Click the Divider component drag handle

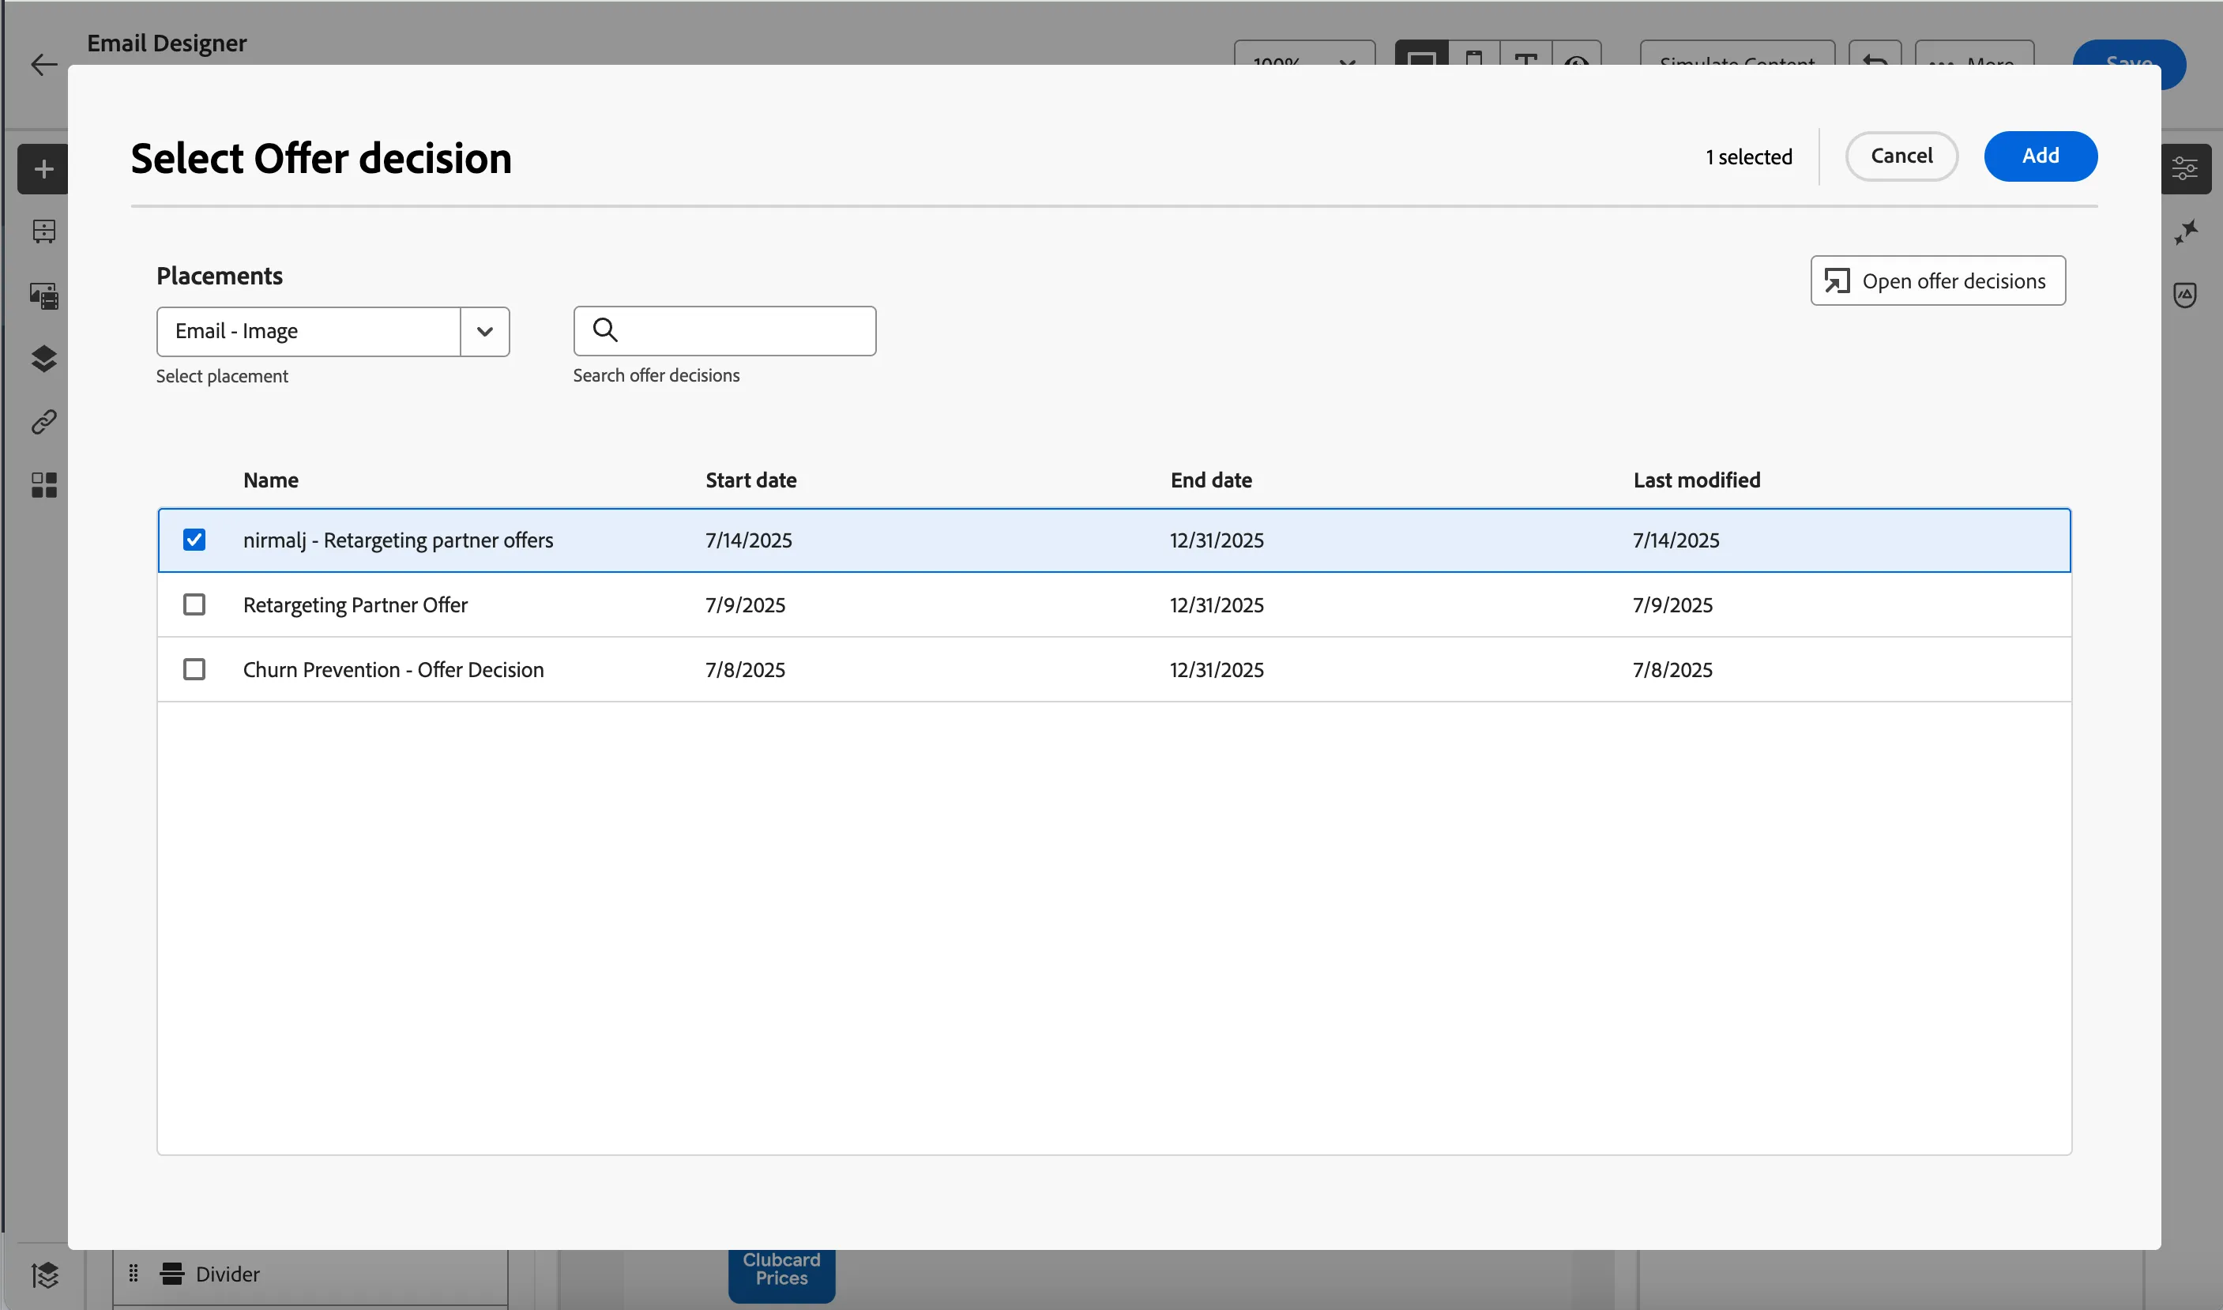[x=134, y=1273]
